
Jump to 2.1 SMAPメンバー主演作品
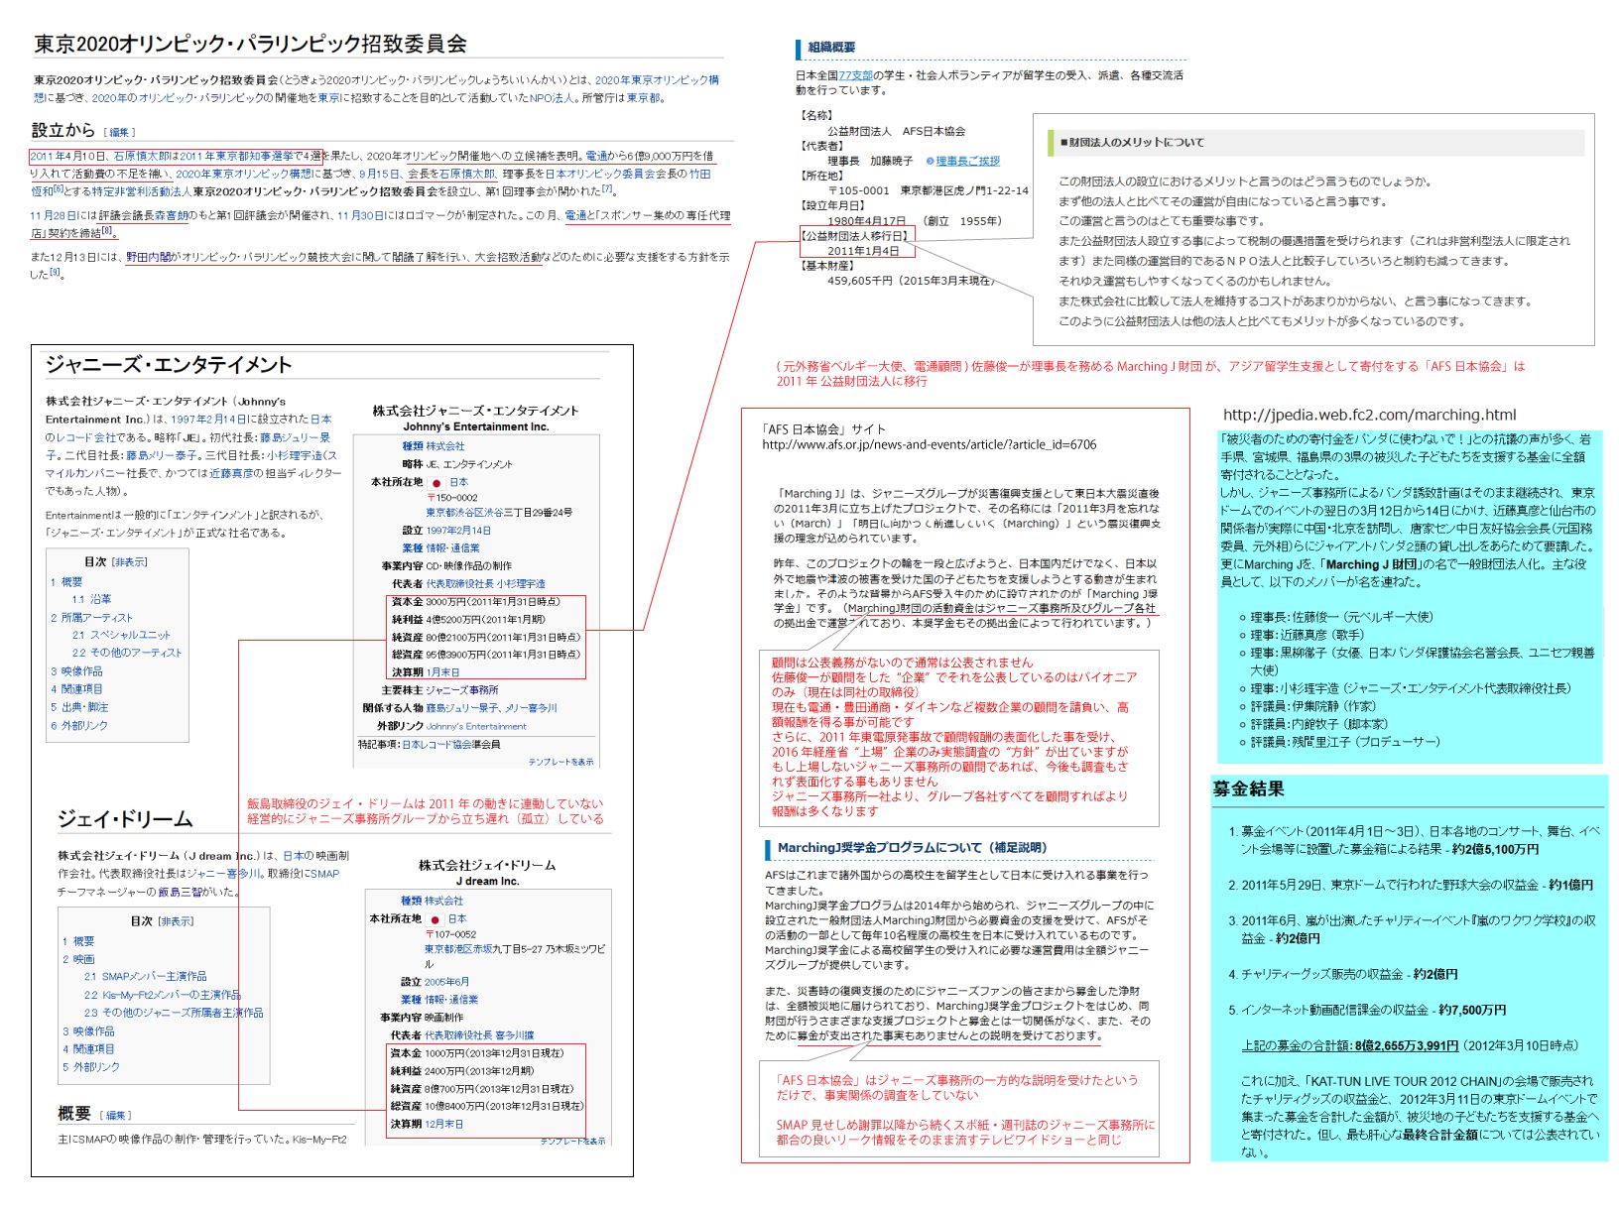(x=146, y=977)
